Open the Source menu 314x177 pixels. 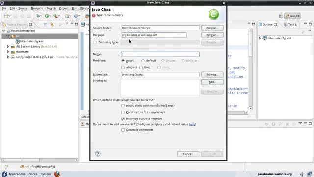coord(23,8)
